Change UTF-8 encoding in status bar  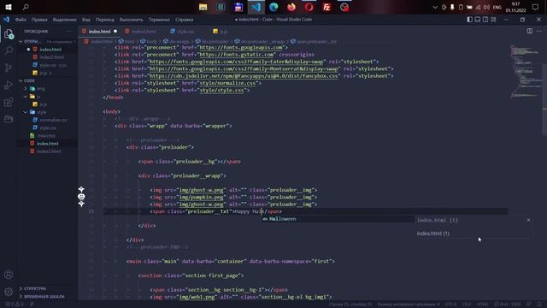tap(450, 305)
